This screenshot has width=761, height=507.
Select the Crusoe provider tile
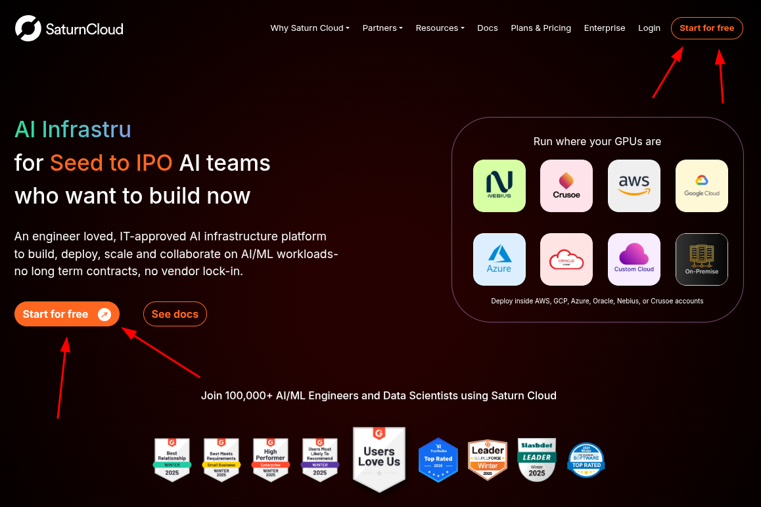pyautogui.click(x=566, y=185)
